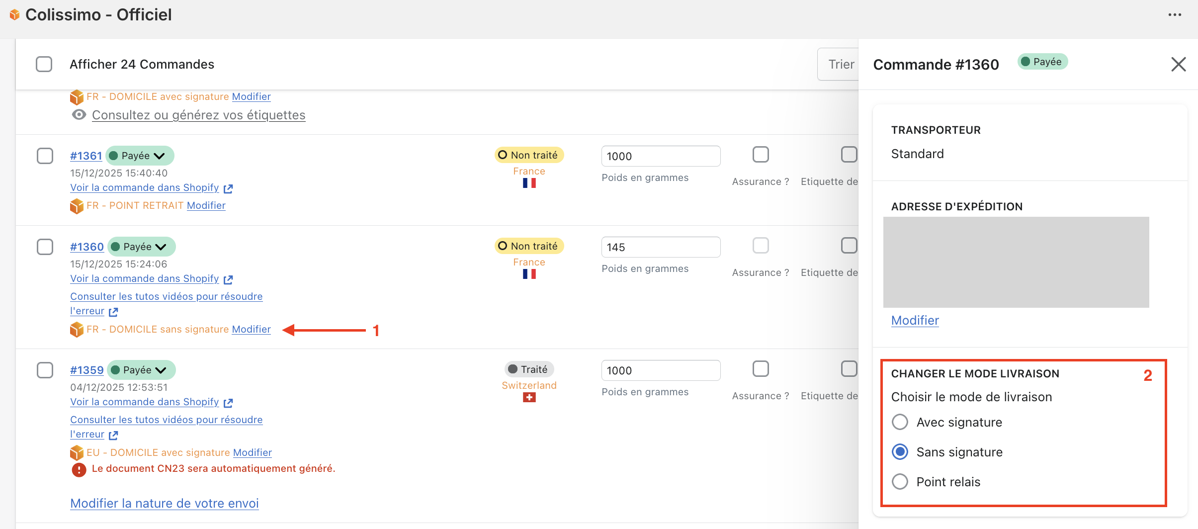The image size is (1198, 529).
Task: Click Non traité badge for order #1360
Action: (529, 246)
